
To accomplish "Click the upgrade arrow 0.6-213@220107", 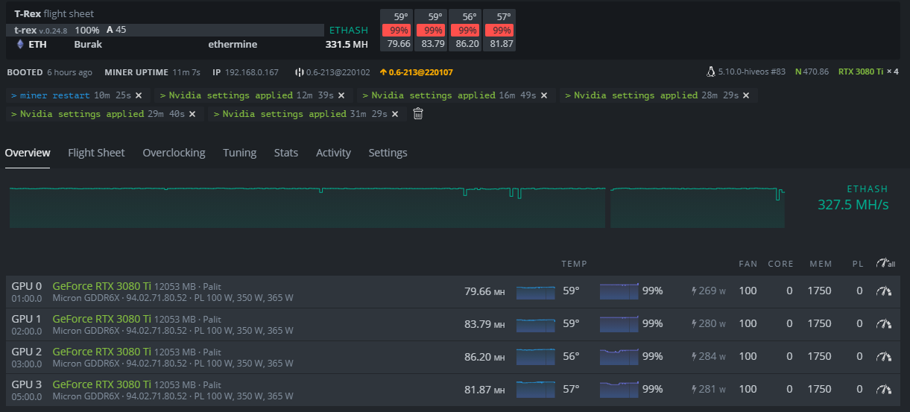I will click(x=383, y=72).
